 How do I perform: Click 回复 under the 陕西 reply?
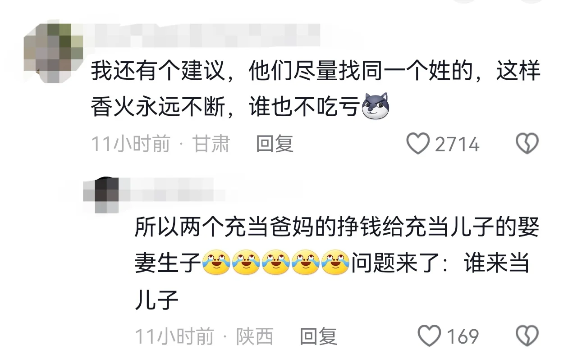point(318,336)
